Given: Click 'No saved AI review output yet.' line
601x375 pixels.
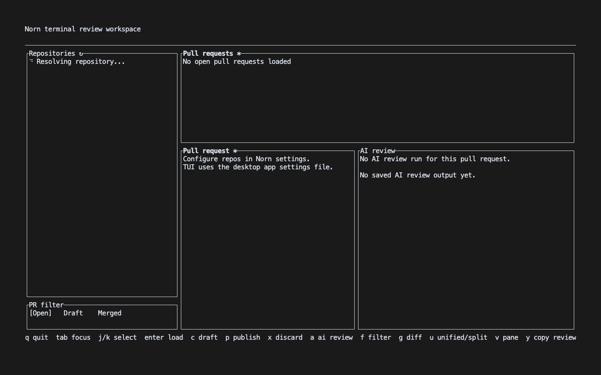Looking at the screenshot, I should tap(418, 175).
